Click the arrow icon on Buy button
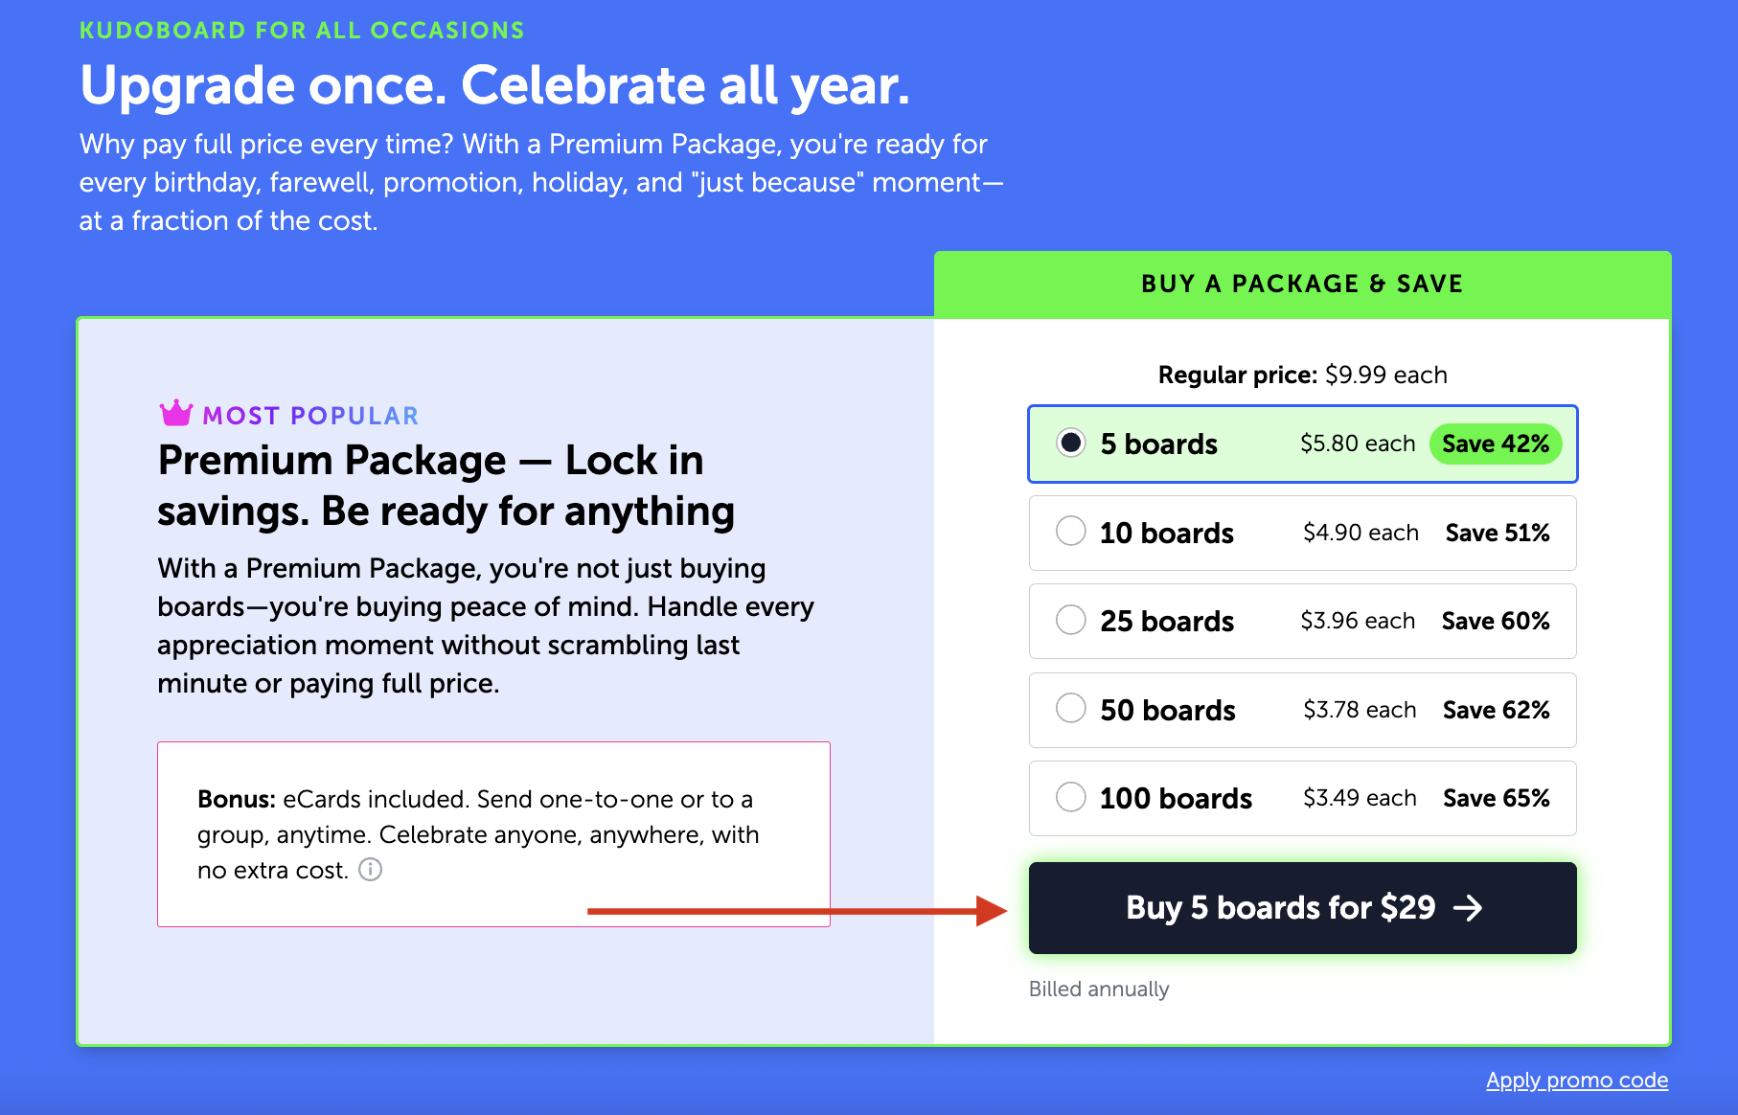1738x1115 pixels. (x=1468, y=908)
